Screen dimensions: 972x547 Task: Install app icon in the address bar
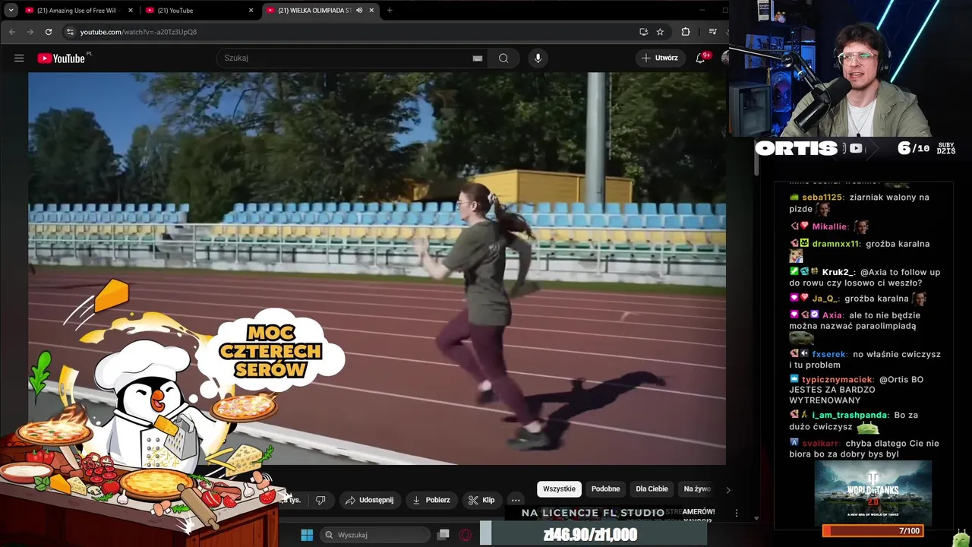pyautogui.click(x=643, y=32)
